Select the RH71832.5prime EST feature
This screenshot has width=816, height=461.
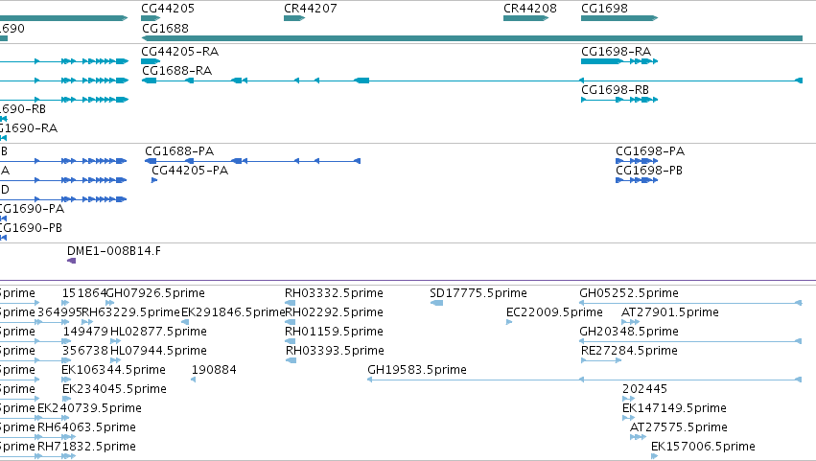(57, 456)
